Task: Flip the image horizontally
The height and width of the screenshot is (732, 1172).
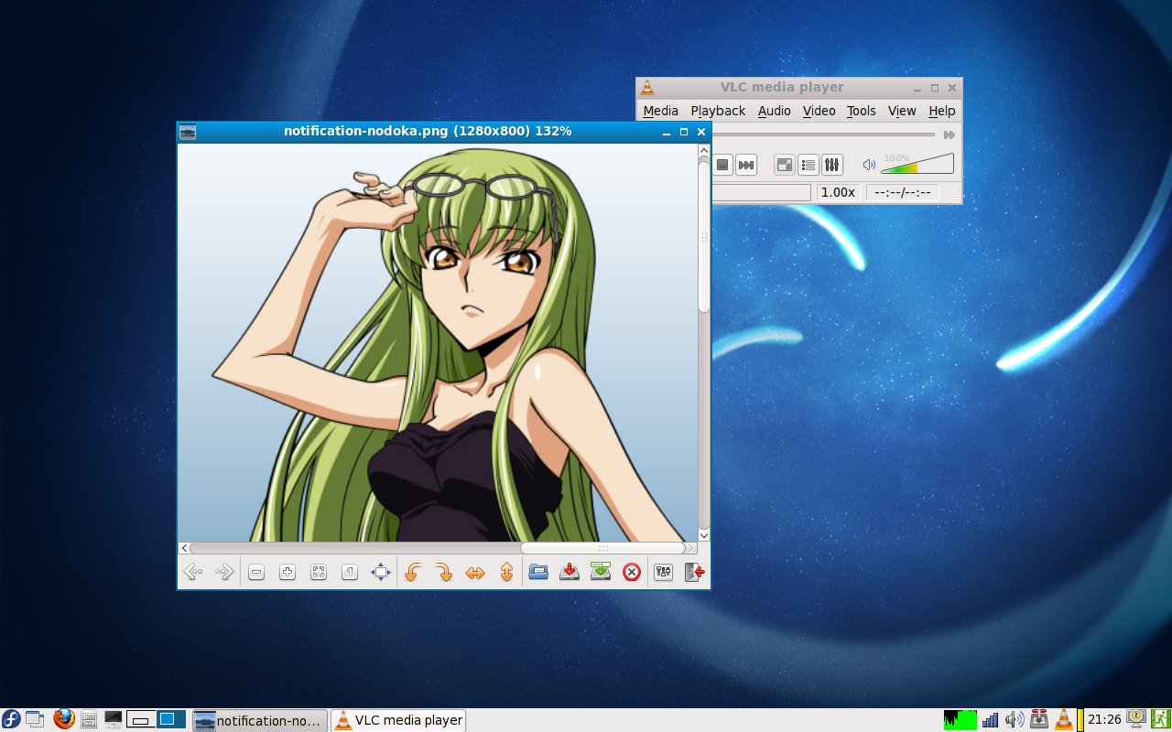Action: tap(474, 573)
